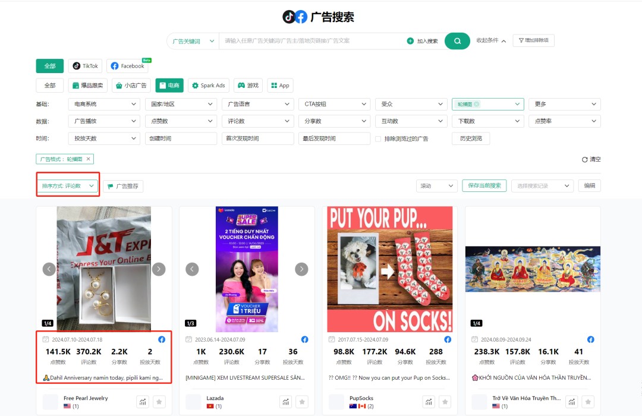Click Facebook icon on the Free Pearl Jewelry card

pyautogui.click(x=162, y=339)
